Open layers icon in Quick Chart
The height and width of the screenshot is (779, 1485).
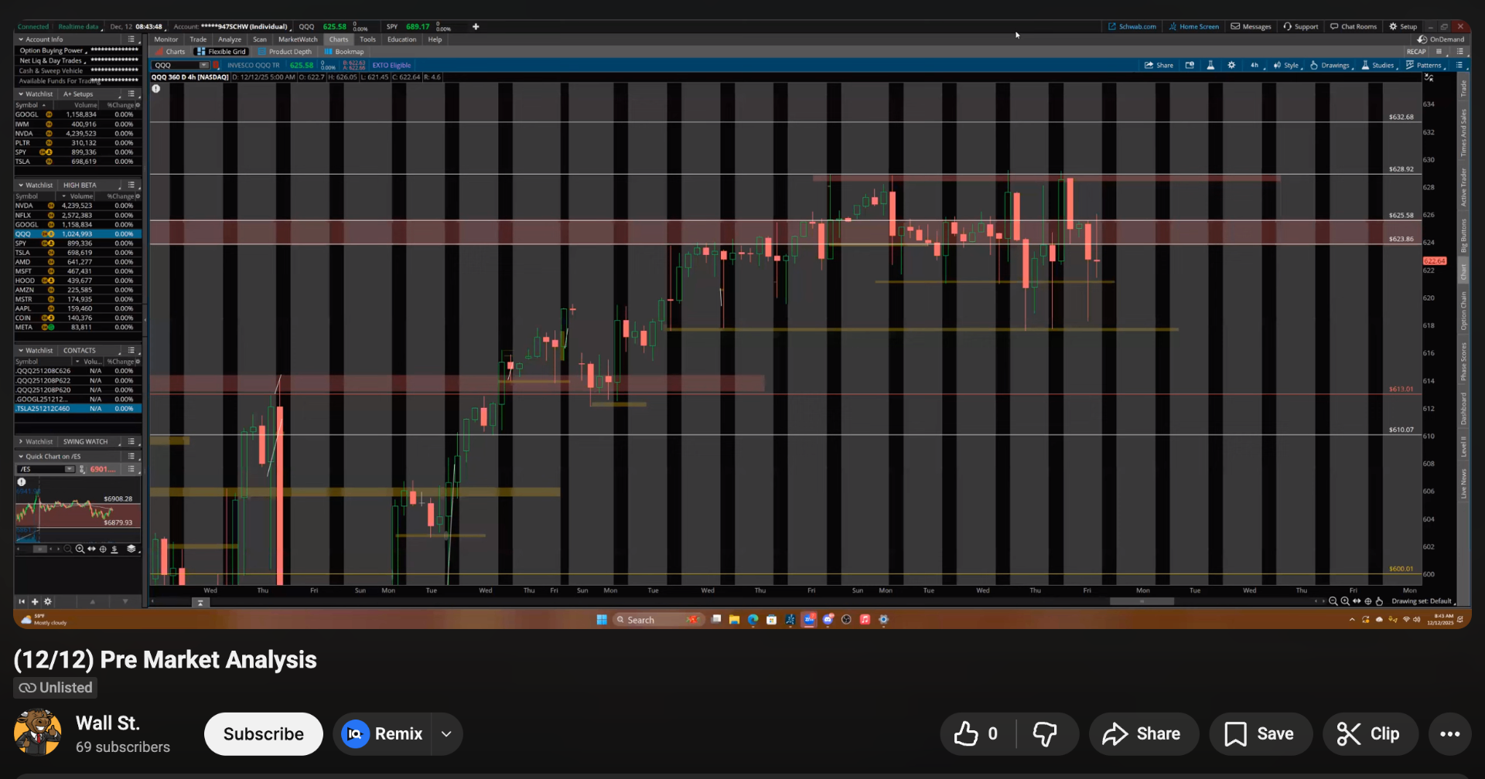pos(131,549)
